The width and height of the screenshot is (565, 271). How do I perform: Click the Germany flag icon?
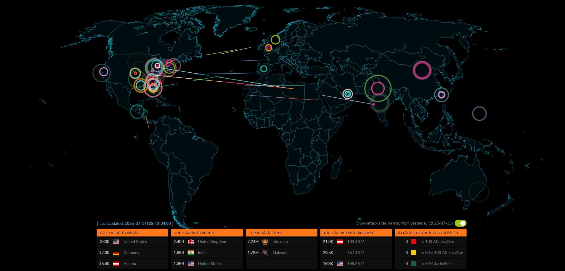click(x=116, y=253)
